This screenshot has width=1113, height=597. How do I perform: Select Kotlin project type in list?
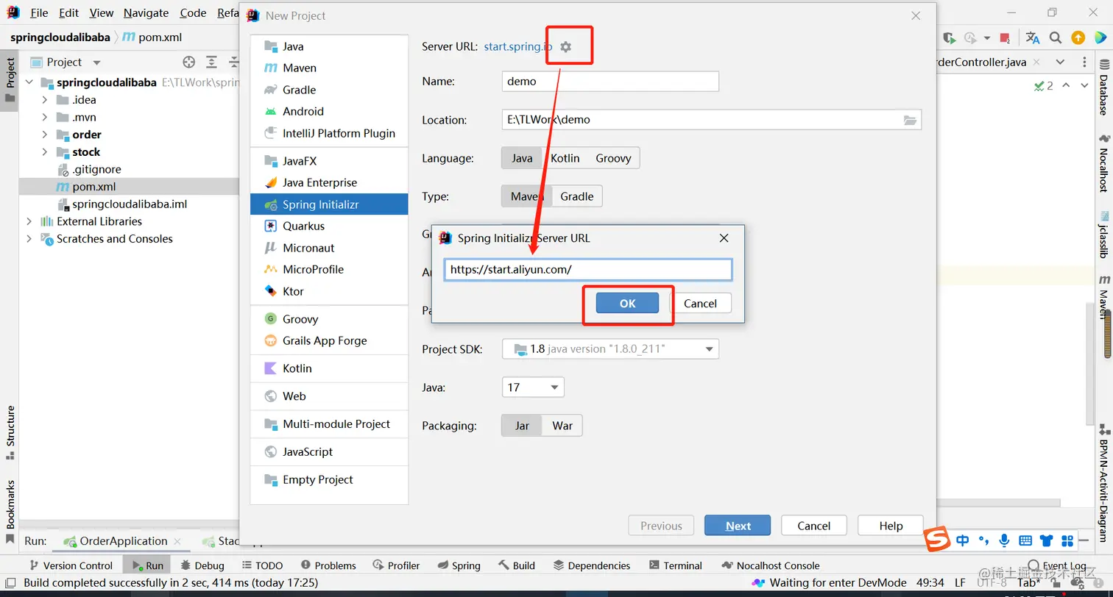(x=329, y=368)
